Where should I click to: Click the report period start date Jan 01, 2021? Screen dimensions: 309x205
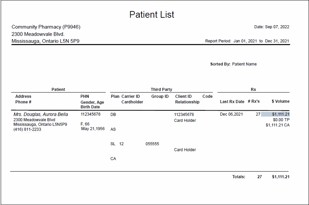[245, 41]
